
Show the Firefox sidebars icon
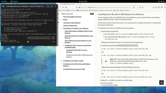pos(159,7)
